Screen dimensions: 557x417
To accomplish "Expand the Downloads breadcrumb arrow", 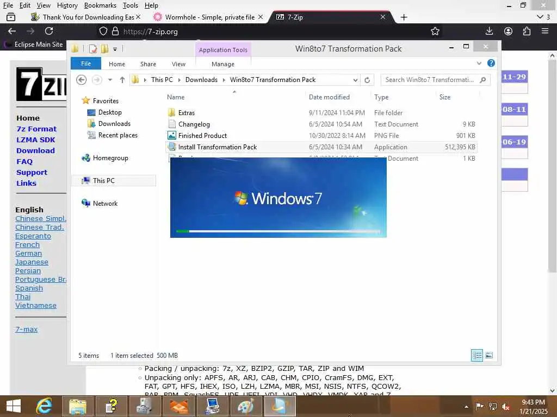I will 224,80.
